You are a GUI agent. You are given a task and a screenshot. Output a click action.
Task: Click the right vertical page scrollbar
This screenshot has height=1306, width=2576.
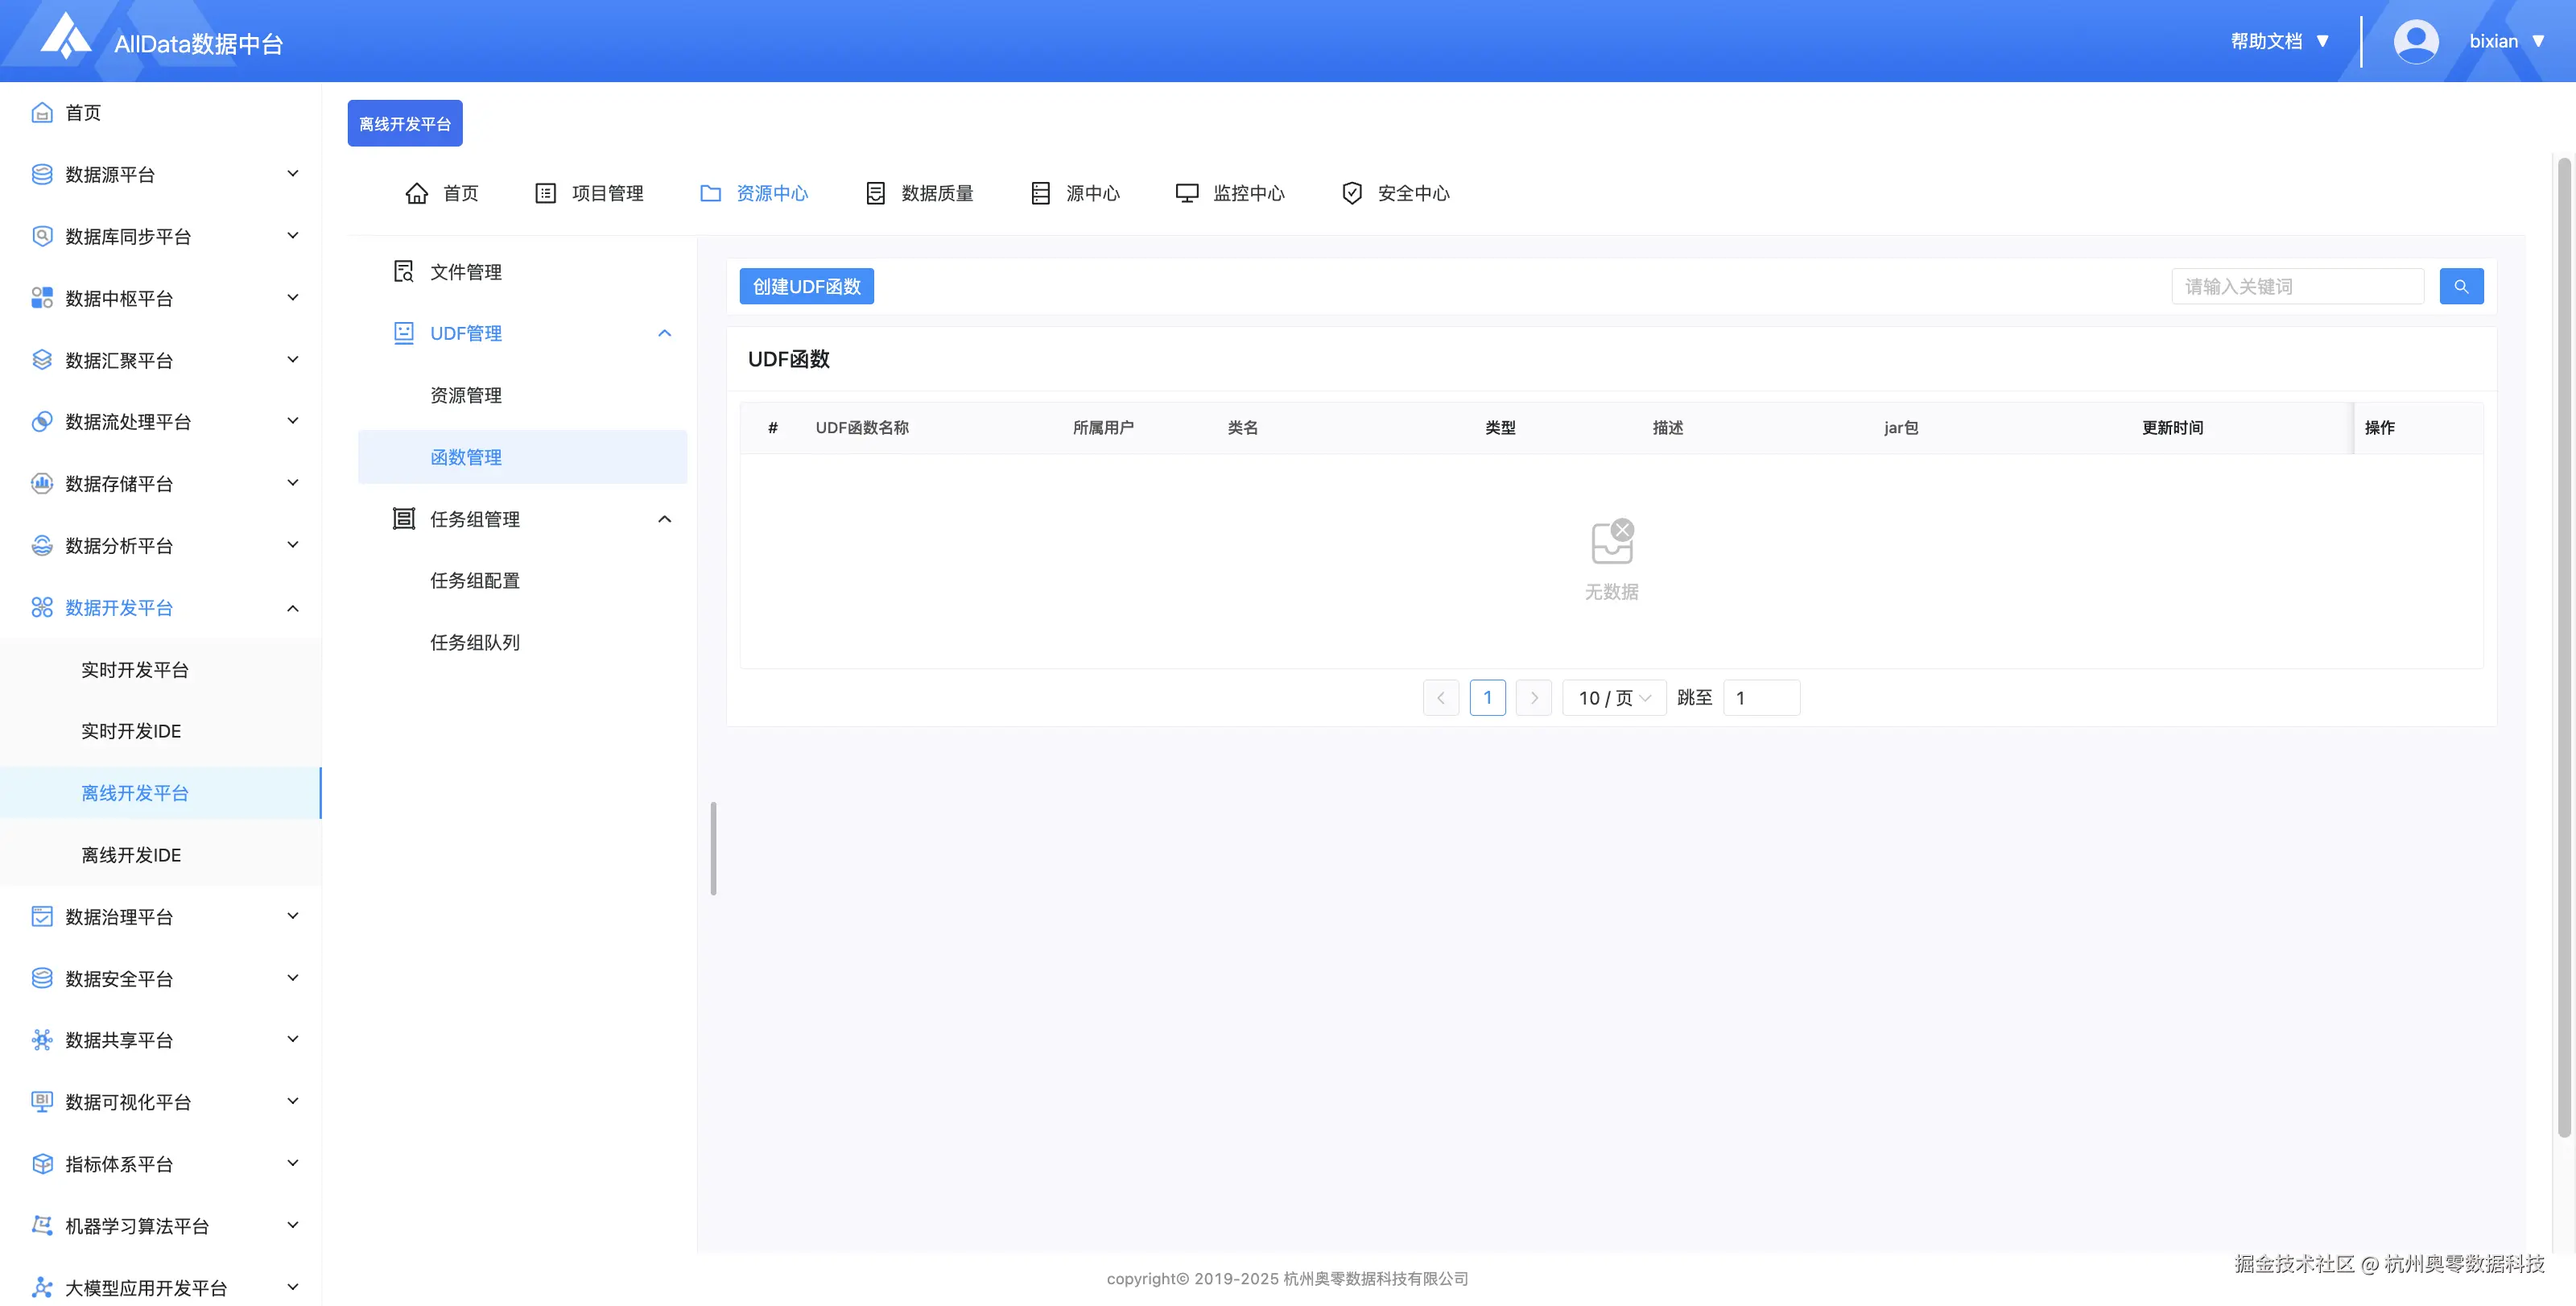[2564, 648]
